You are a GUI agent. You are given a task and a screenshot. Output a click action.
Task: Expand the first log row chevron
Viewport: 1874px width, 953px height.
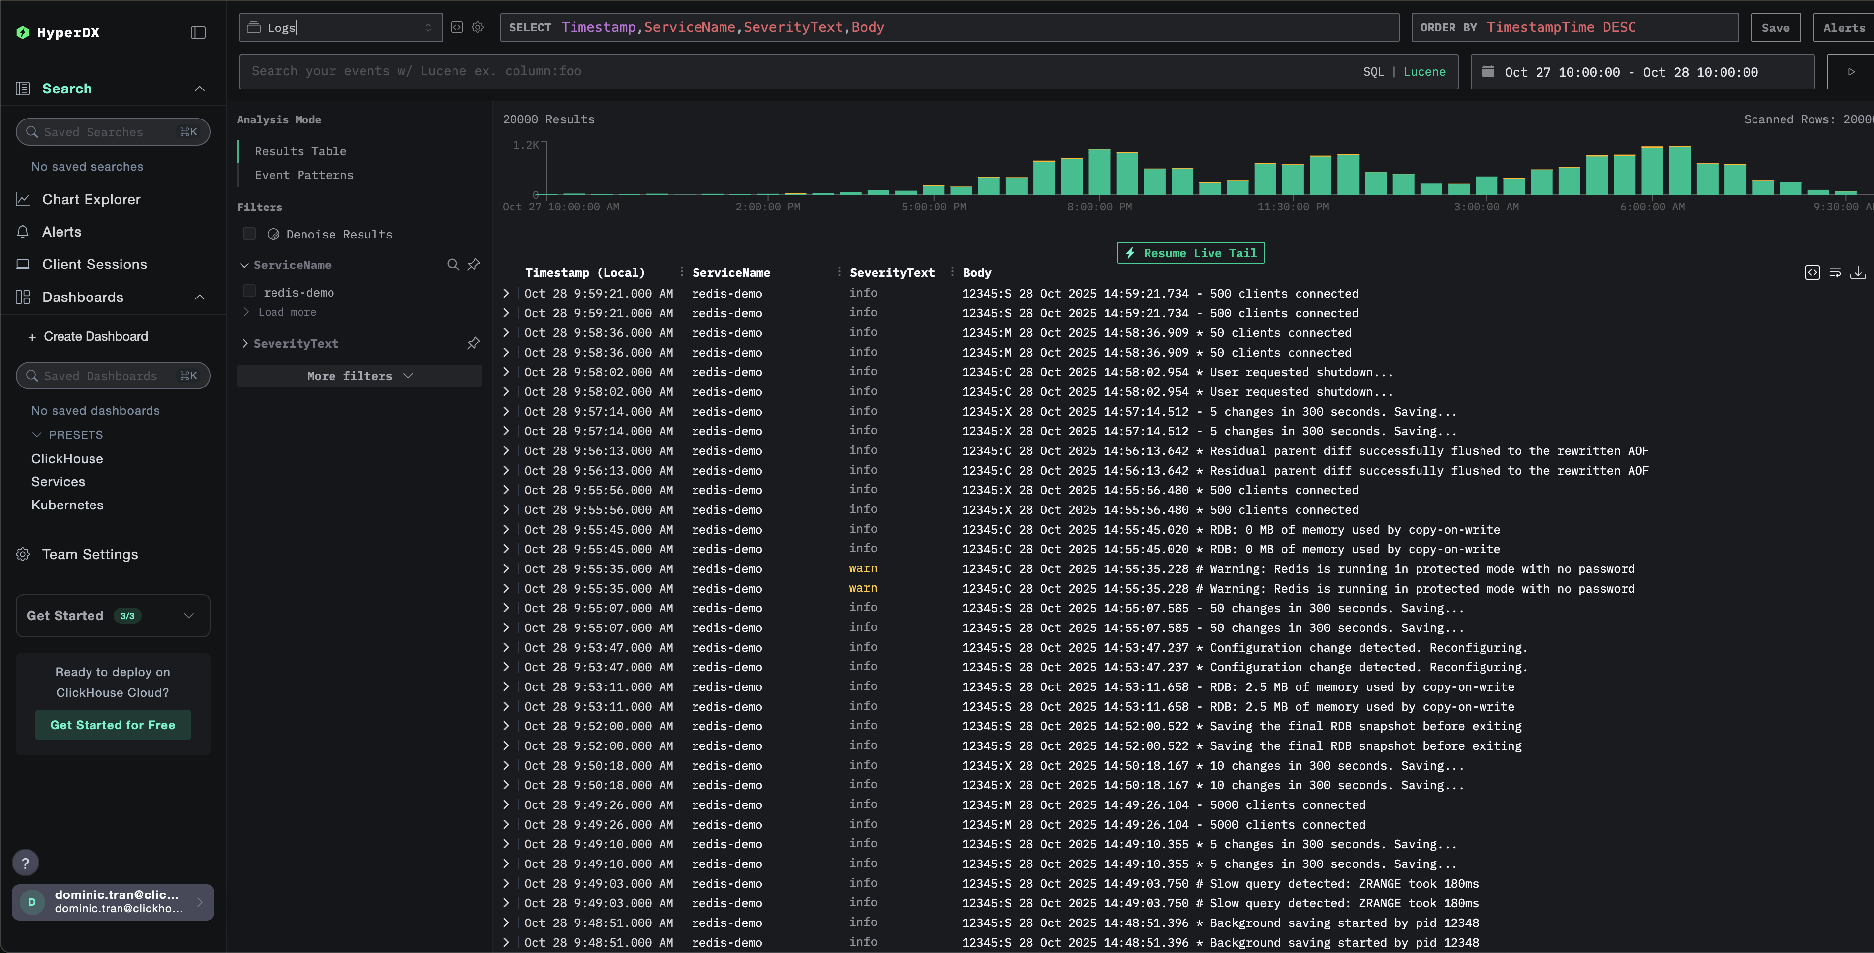(506, 293)
